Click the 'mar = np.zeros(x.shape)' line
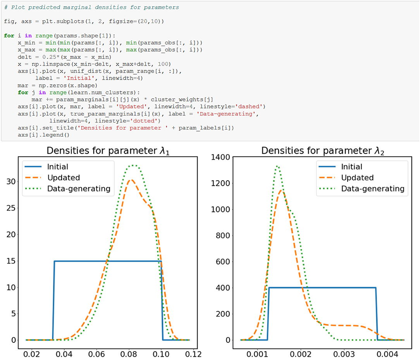Image resolution: width=420 pixels, height=358 pixels. pos(58,85)
